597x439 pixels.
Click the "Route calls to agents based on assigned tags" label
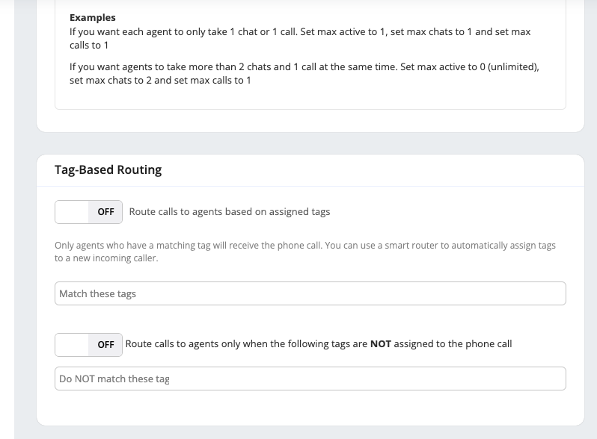pyautogui.click(x=230, y=212)
